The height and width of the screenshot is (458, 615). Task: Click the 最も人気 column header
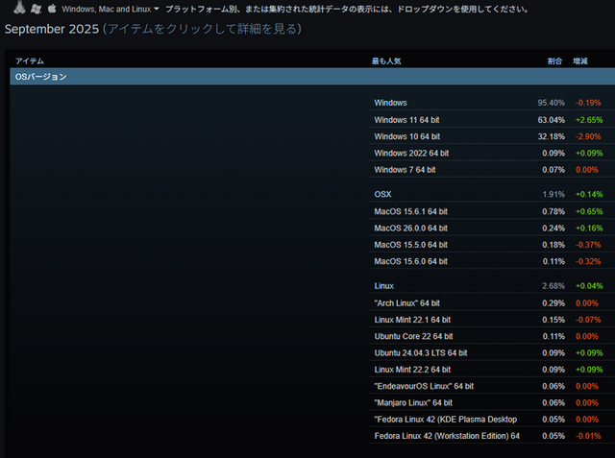[x=386, y=60]
